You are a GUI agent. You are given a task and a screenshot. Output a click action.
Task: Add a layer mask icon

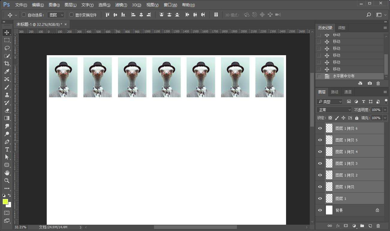tap(346, 226)
